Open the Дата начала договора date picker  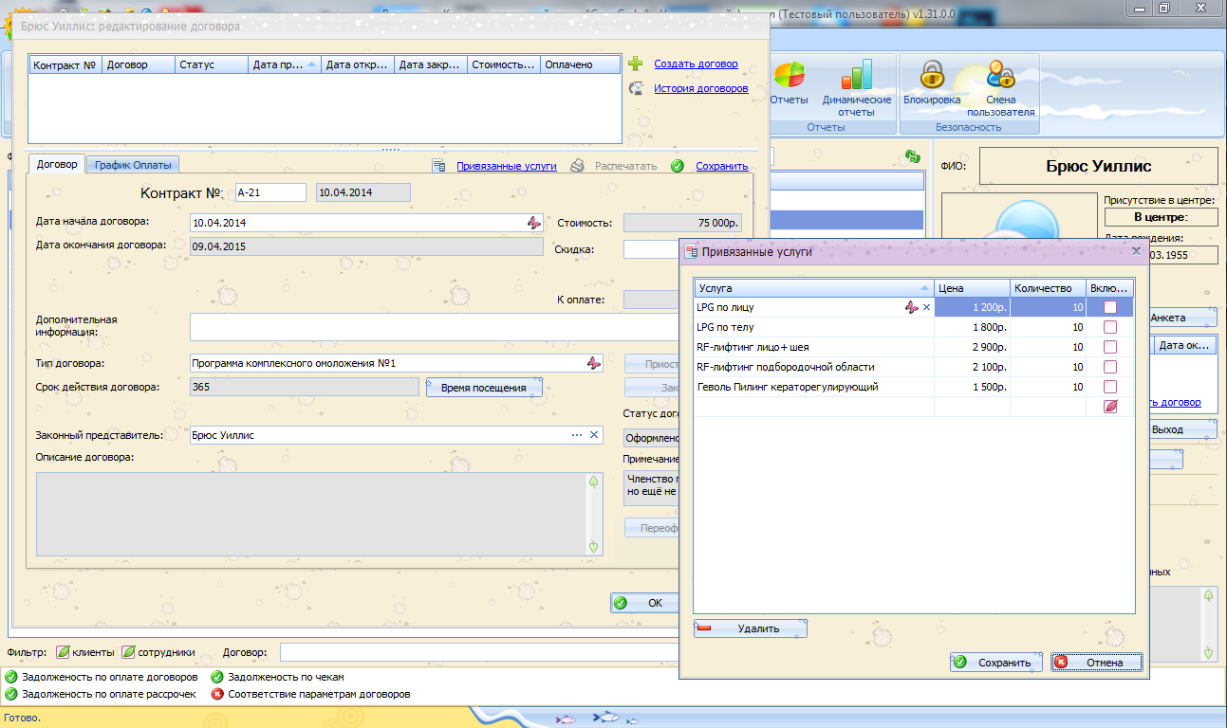(534, 223)
